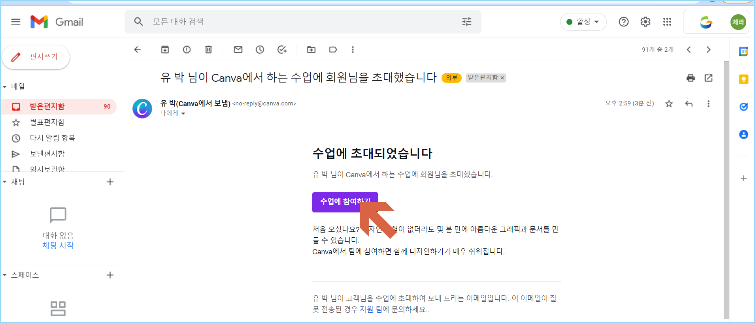Add email to Tasks
This screenshot has height=323, width=755.
pyautogui.click(x=282, y=49)
